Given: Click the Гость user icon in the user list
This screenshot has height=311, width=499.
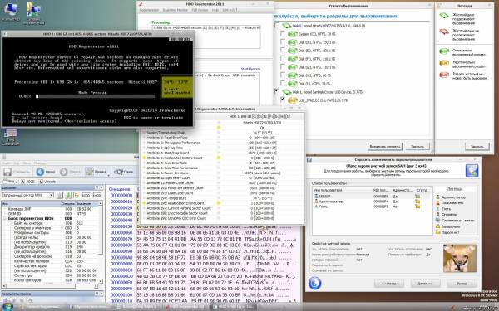Looking at the screenshot, I should tap(316, 207).
